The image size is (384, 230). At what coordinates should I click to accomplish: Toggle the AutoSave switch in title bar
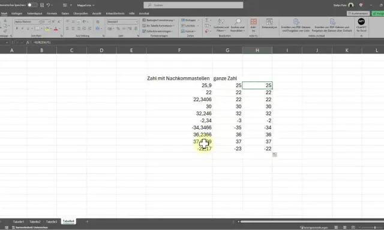pos(32,5)
